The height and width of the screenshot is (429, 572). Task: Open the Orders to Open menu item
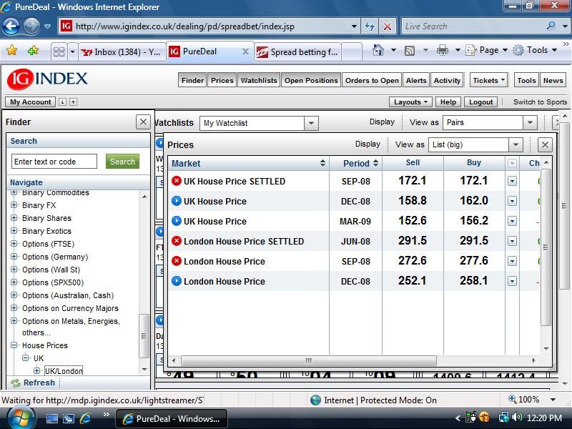click(x=372, y=80)
